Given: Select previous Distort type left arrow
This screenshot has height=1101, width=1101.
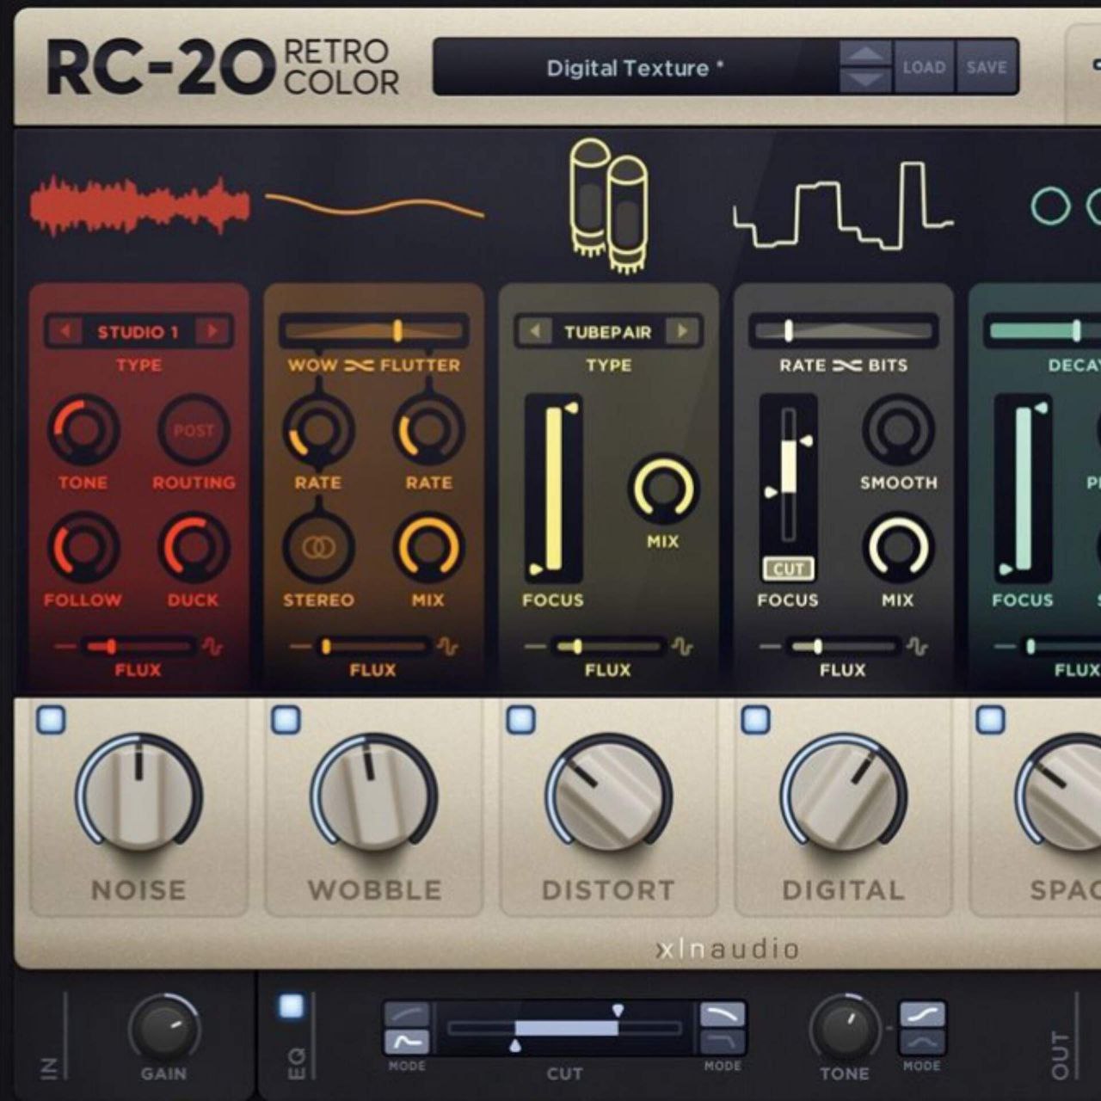Looking at the screenshot, I should [x=534, y=331].
